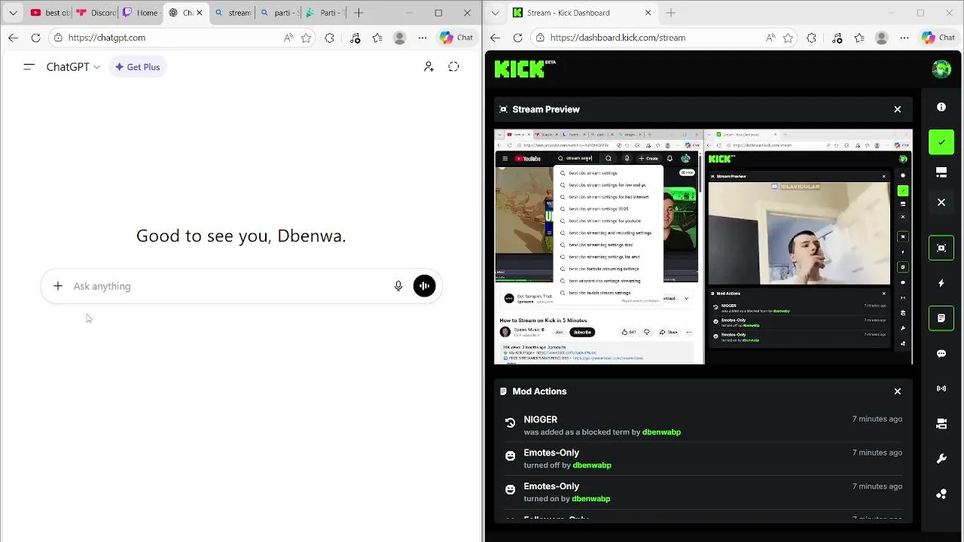Viewport: 964px width, 542px height.
Task: Open the chat bubble icon in Kick sidebar
Action: [x=941, y=354]
